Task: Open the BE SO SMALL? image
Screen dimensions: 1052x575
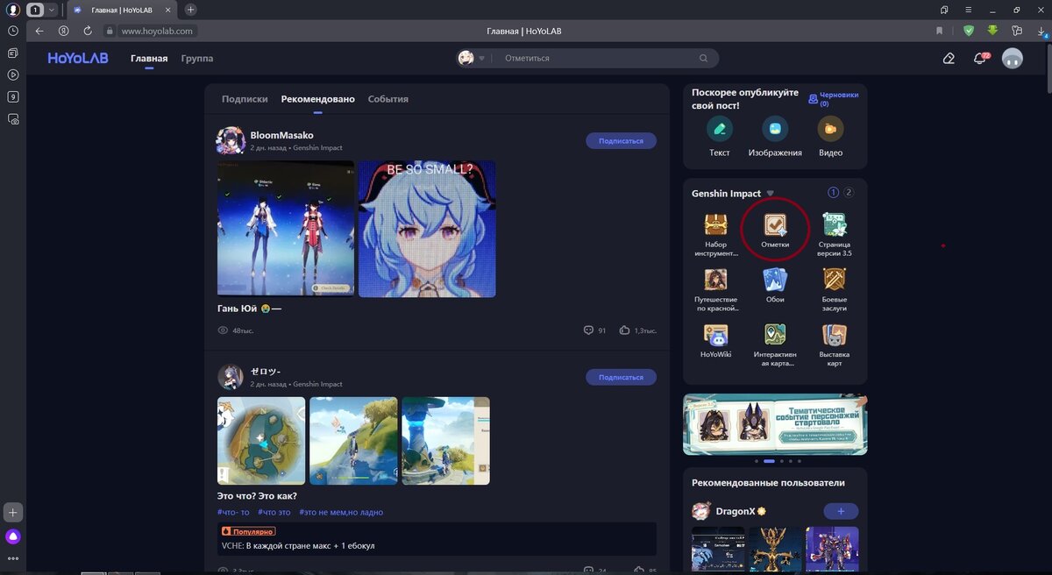Action: click(x=427, y=229)
